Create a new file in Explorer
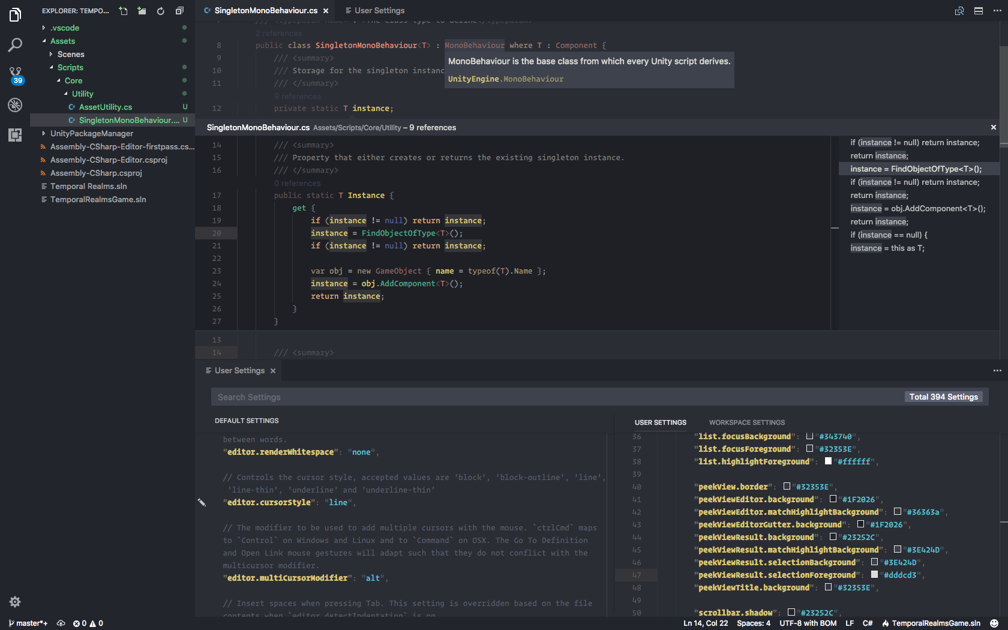Viewport: 1008px width, 630px height. [x=123, y=11]
